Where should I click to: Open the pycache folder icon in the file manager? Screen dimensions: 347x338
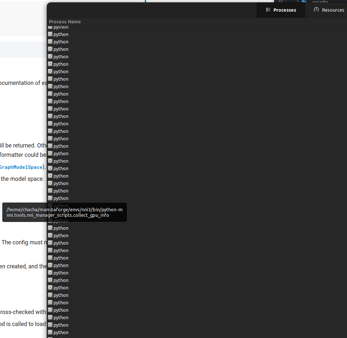pos(305,2)
